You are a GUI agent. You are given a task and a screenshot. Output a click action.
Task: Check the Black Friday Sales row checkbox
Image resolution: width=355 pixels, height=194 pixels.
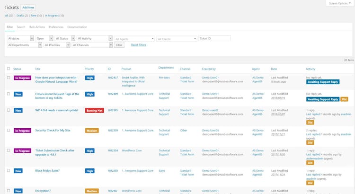tap(9, 171)
